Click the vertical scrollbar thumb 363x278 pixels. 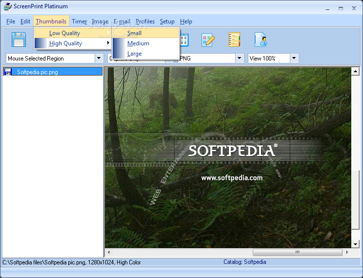pos(355,200)
